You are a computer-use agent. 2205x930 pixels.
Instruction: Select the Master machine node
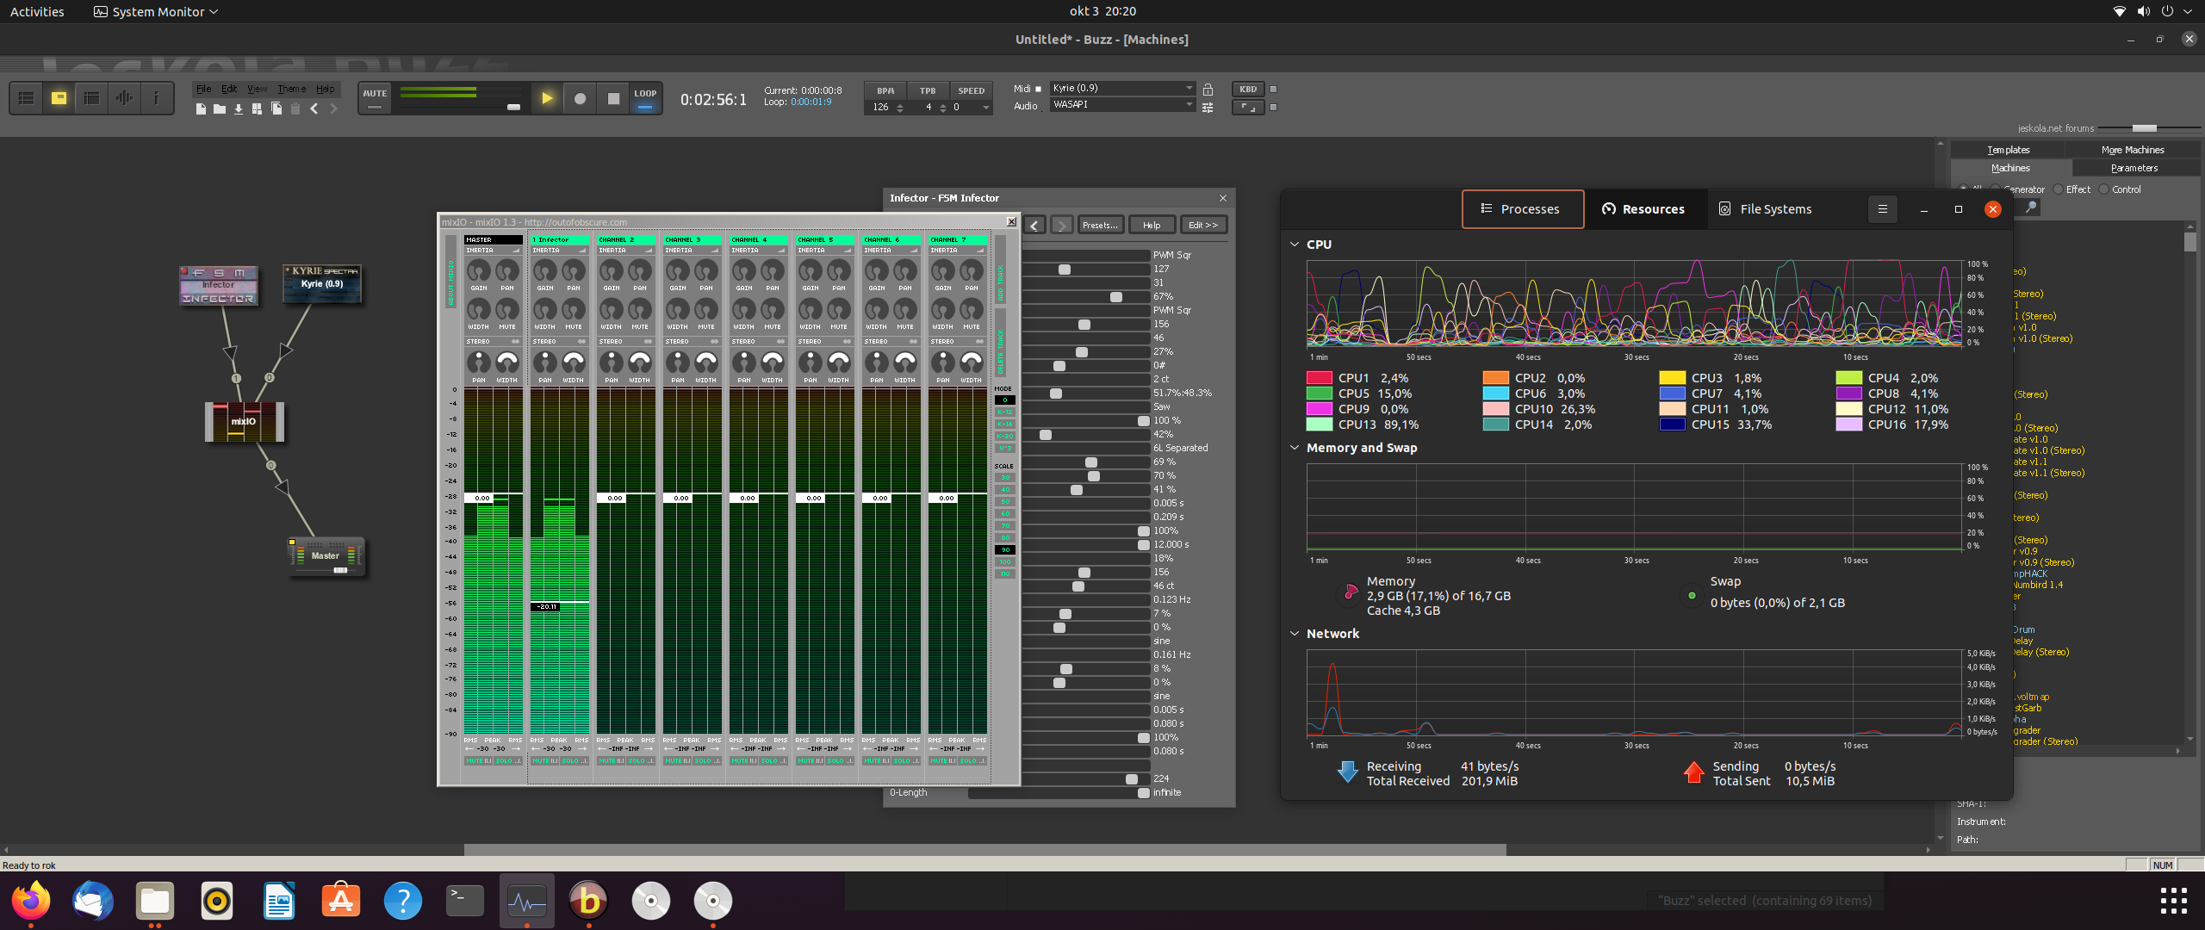pyautogui.click(x=326, y=556)
